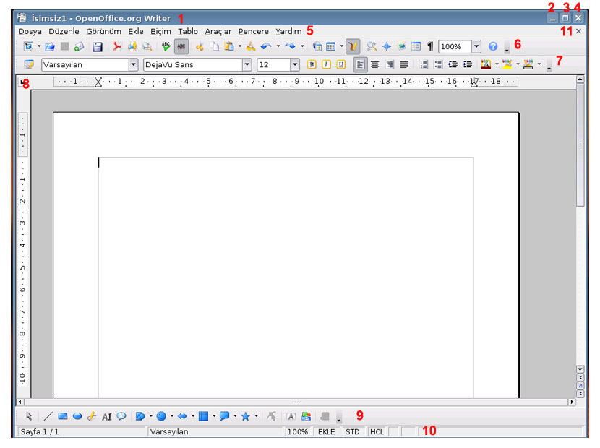Open Fontwork Gallery icon
Viewport: 600px width, 448px height.
click(x=291, y=416)
